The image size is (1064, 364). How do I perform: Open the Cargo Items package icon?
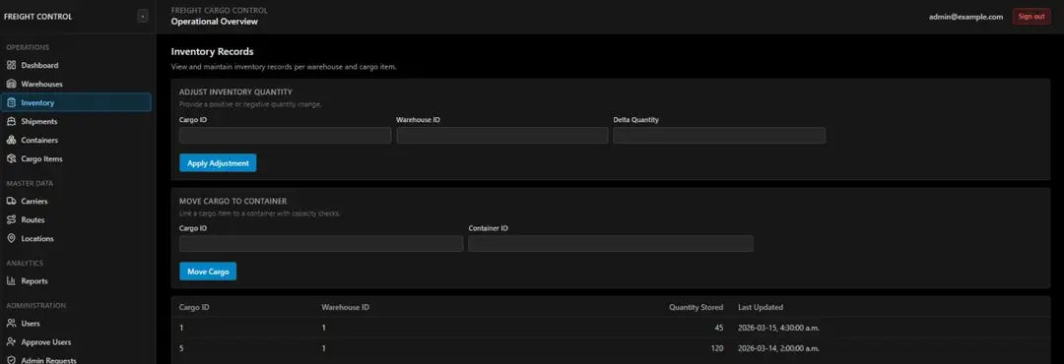tap(11, 158)
